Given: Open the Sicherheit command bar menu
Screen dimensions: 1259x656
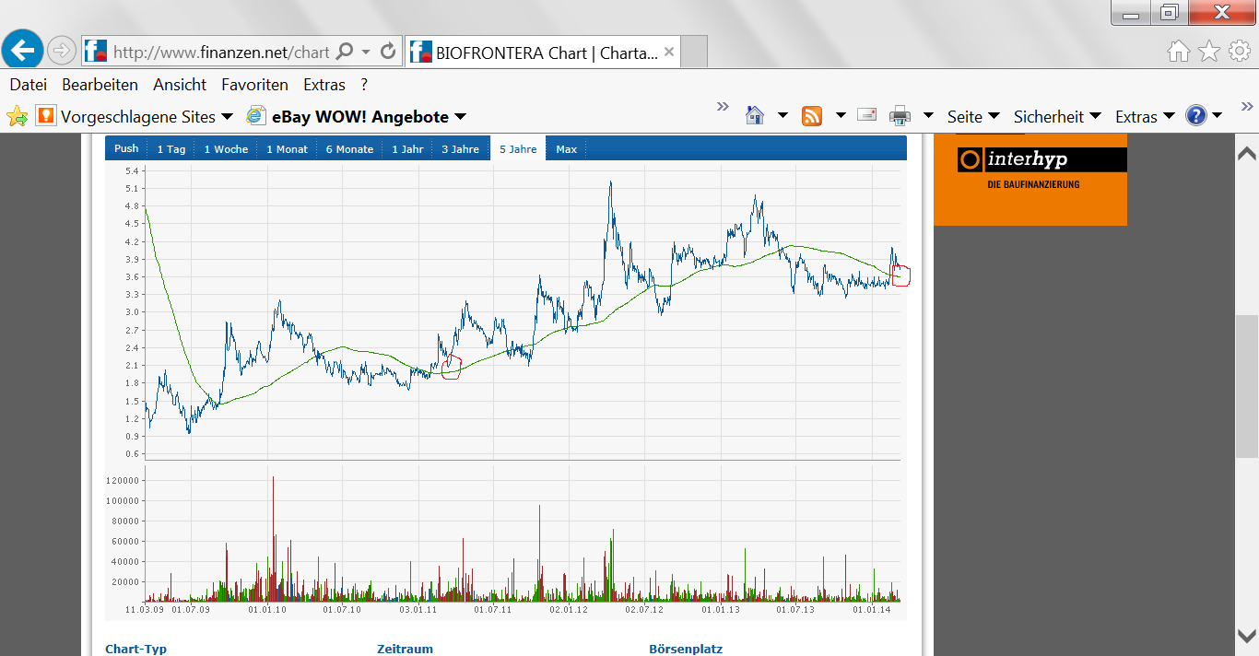Looking at the screenshot, I should 1057,116.
